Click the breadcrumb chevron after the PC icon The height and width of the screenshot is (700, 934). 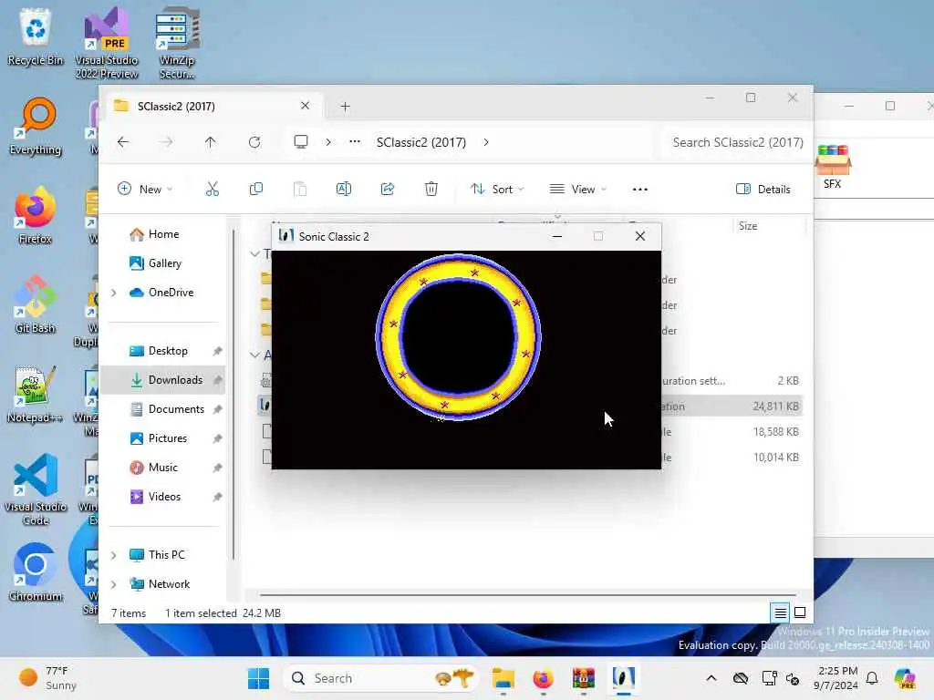(x=328, y=142)
